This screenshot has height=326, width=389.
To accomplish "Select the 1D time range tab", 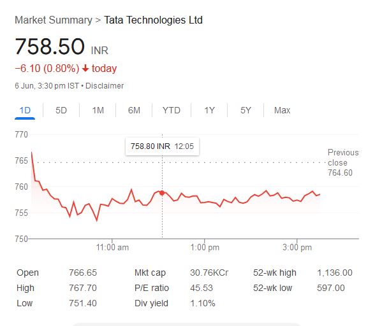I will [25, 110].
